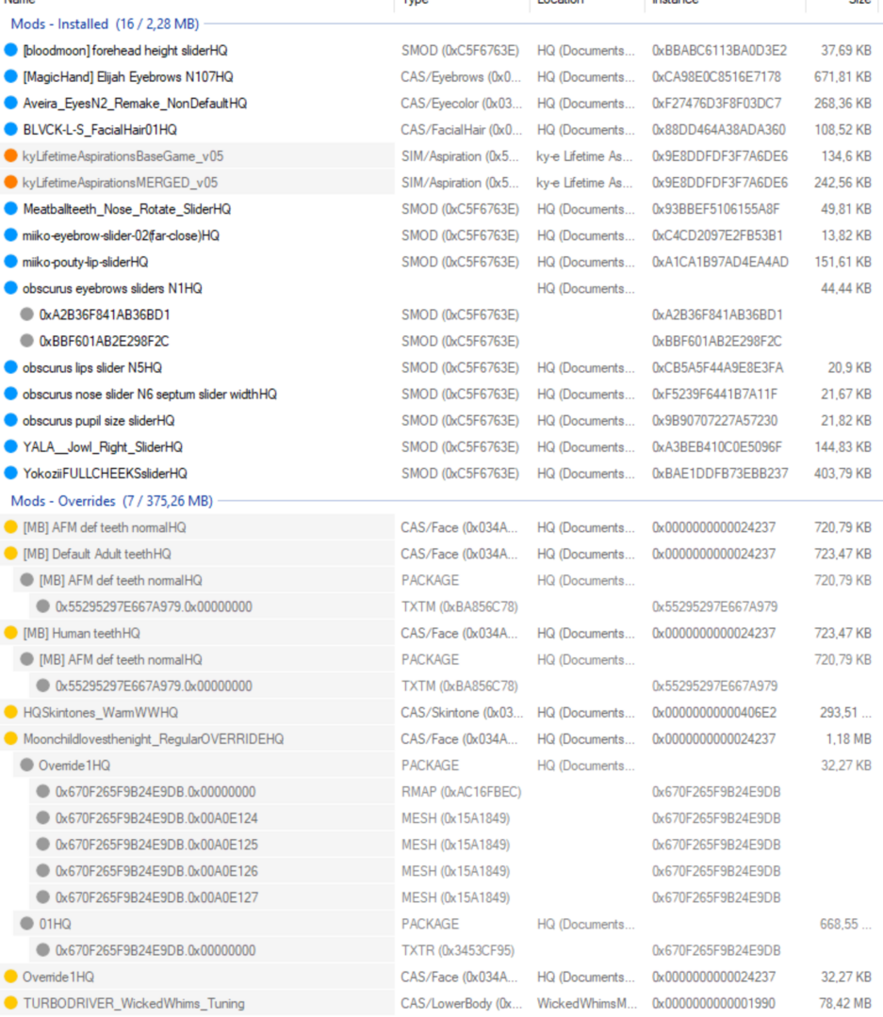
Task: Click the gray dot beside 0xBBF601AB2E298F2C child row
Action: 26,341
